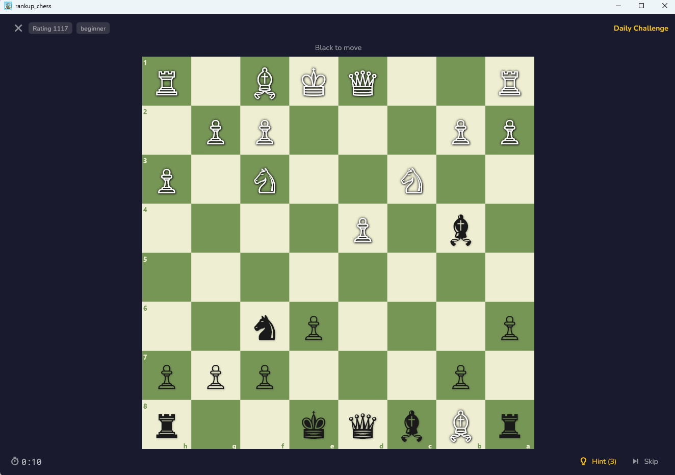The height and width of the screenshot is (475, 675).
Task: Select the black bishop on b4
Action: [460, 228]
